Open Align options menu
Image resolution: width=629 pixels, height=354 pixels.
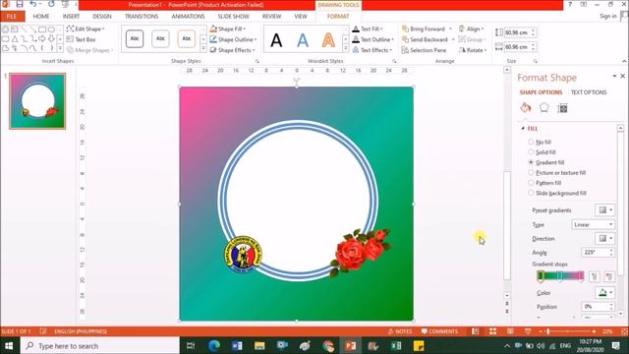[x=472, y=29]
